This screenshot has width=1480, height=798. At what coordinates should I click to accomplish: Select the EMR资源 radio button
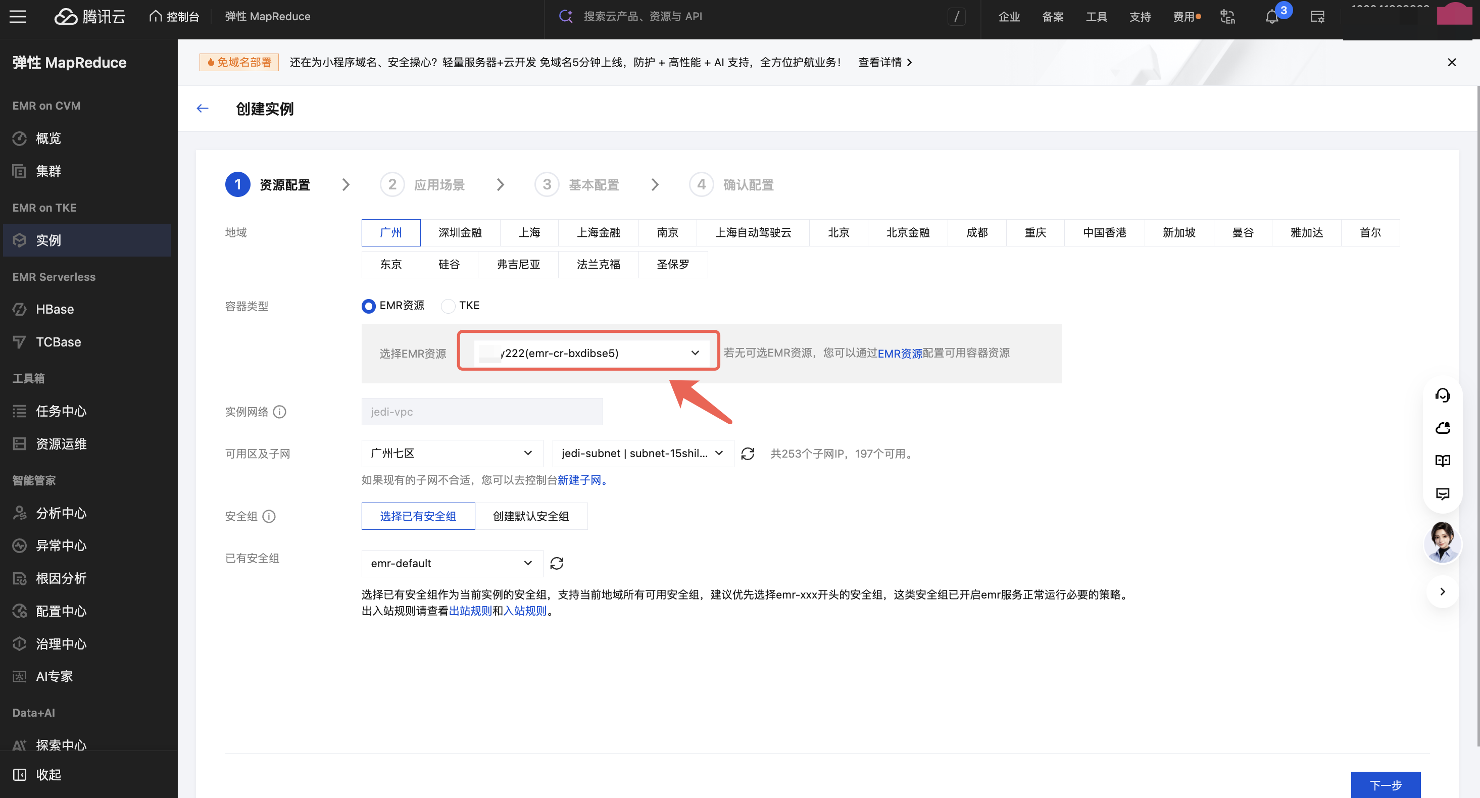point(368,306)
